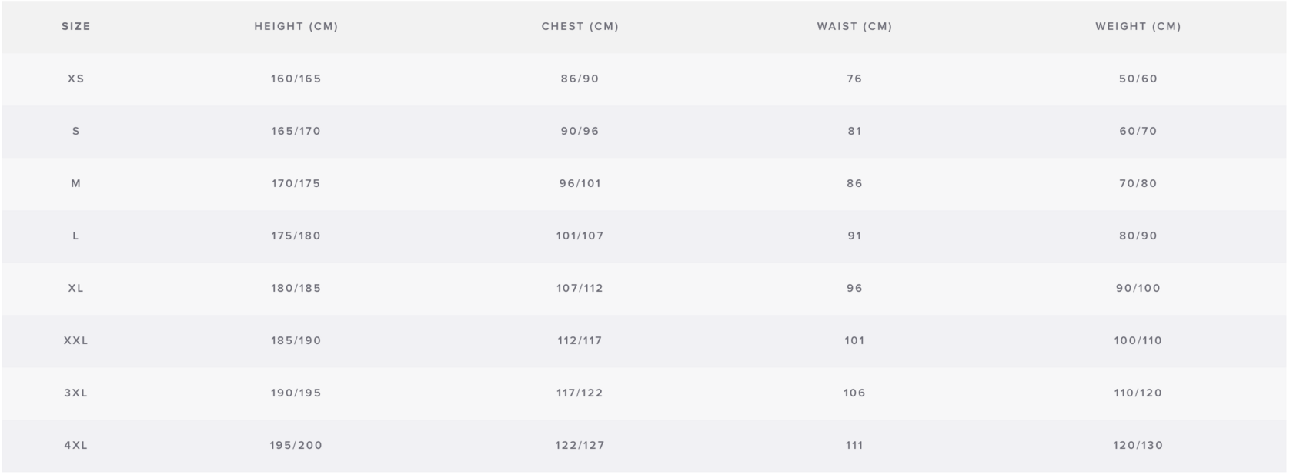
Task: Click the SIZE column header
Action: (76, 26)
